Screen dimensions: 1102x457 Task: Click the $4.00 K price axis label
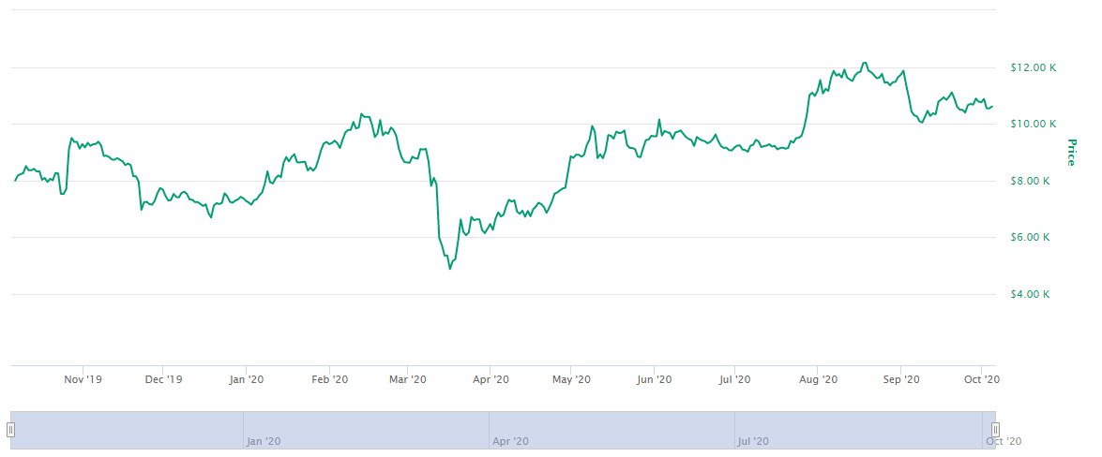1030,294
